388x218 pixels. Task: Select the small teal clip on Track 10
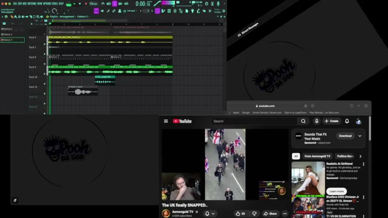click(105, 80)
